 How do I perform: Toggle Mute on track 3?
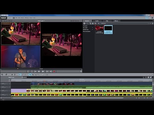tap(3, 91)
